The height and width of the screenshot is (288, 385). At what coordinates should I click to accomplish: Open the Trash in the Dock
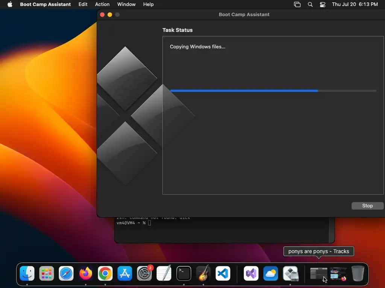click(358, 273)
